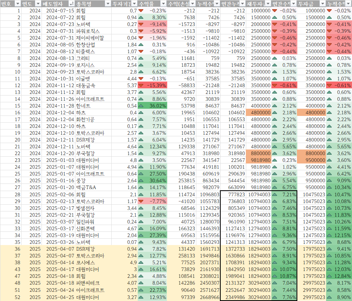Select profit cell 253815
The image size is (352, 301).
pos(181,181)
